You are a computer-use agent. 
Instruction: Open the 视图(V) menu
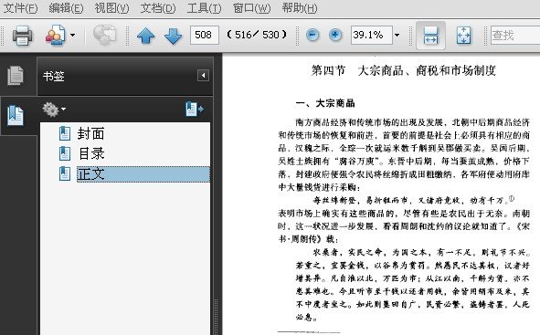click(111, 7)
